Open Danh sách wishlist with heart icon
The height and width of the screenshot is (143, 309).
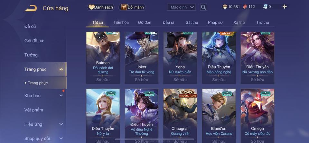pos(101,7)
